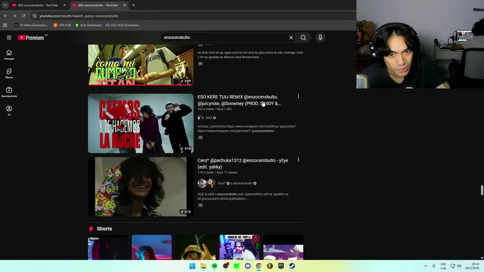Open FL Studio from the taskbar

(270, 266)
